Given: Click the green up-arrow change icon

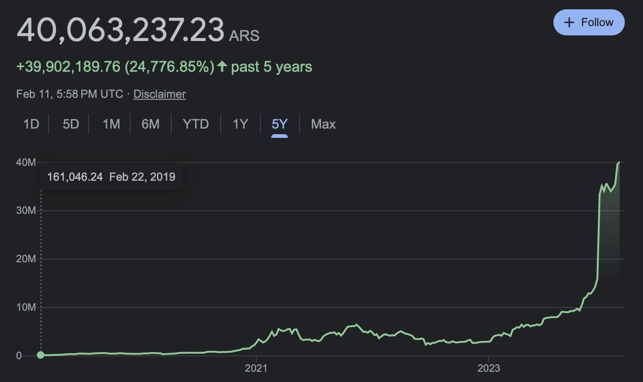Looking at the screenshot, I should click(223, 67).
